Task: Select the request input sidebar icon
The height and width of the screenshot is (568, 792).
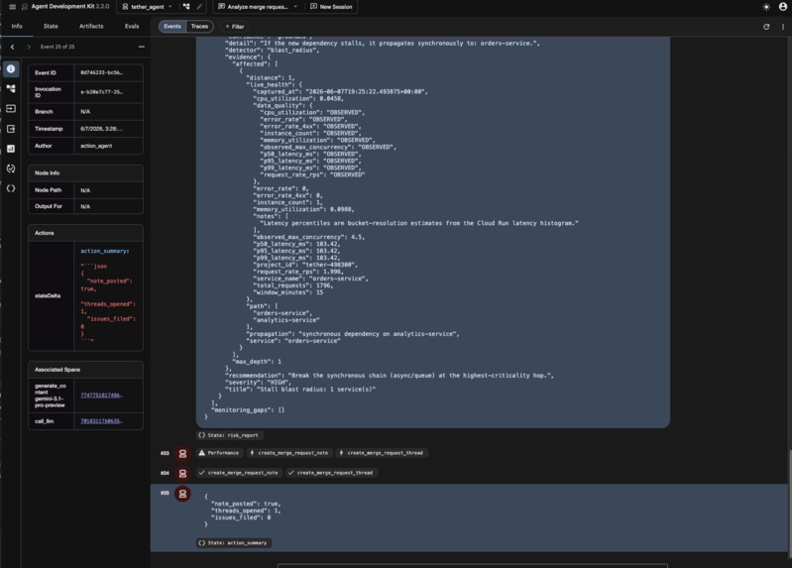Action: click(x=11, y=109)
